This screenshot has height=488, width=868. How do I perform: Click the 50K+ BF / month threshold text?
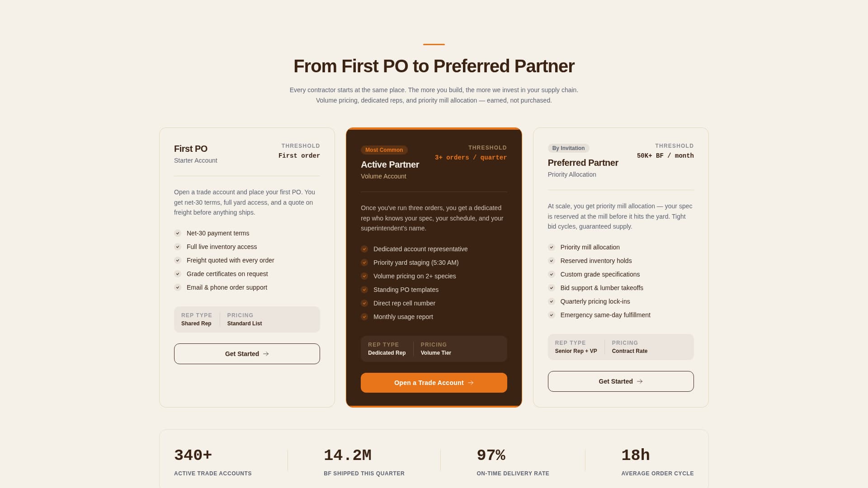(x=665, y=155)
